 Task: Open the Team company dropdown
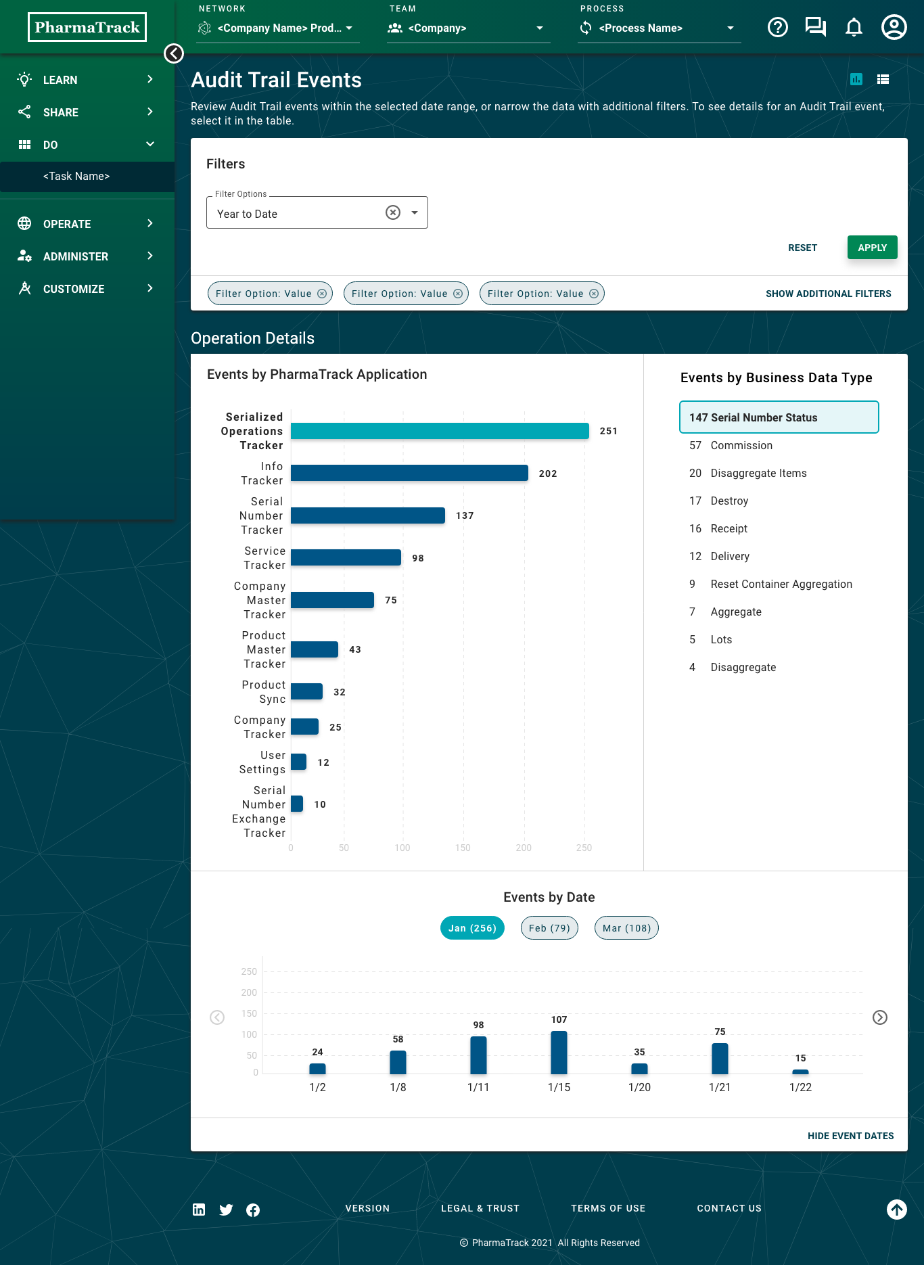(469, 28)
